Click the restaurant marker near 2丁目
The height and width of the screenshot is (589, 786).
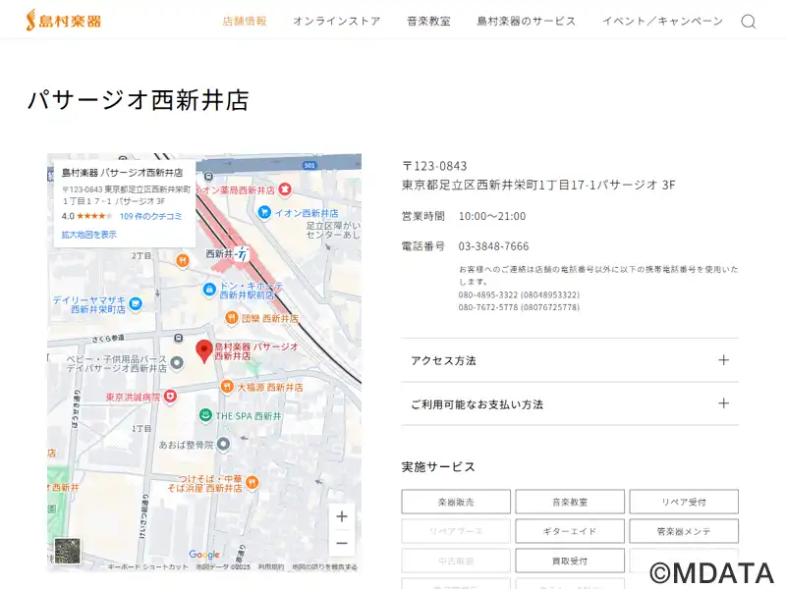coord(183,261)
